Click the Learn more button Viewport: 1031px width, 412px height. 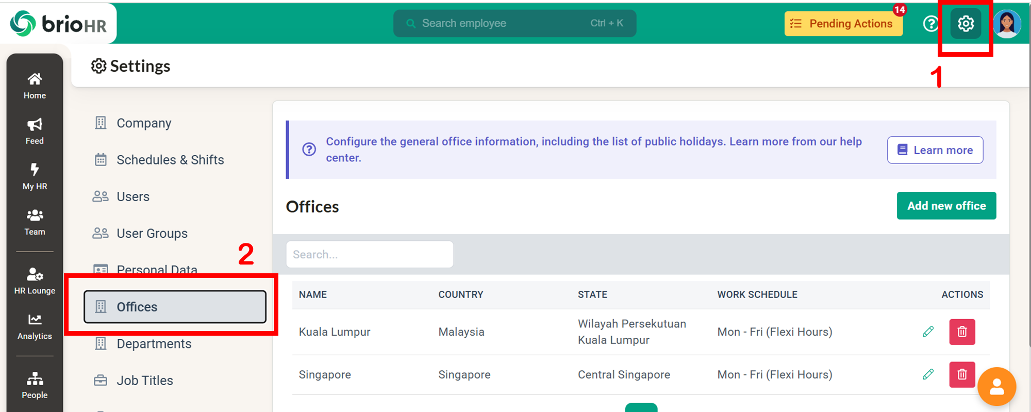click(935, 150)
